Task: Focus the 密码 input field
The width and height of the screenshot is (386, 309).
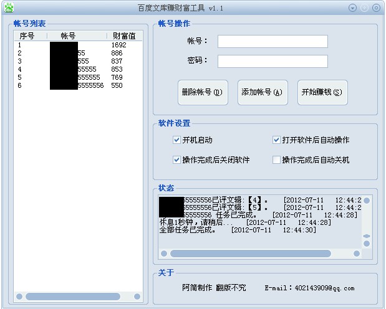Action: pos(273,61)
